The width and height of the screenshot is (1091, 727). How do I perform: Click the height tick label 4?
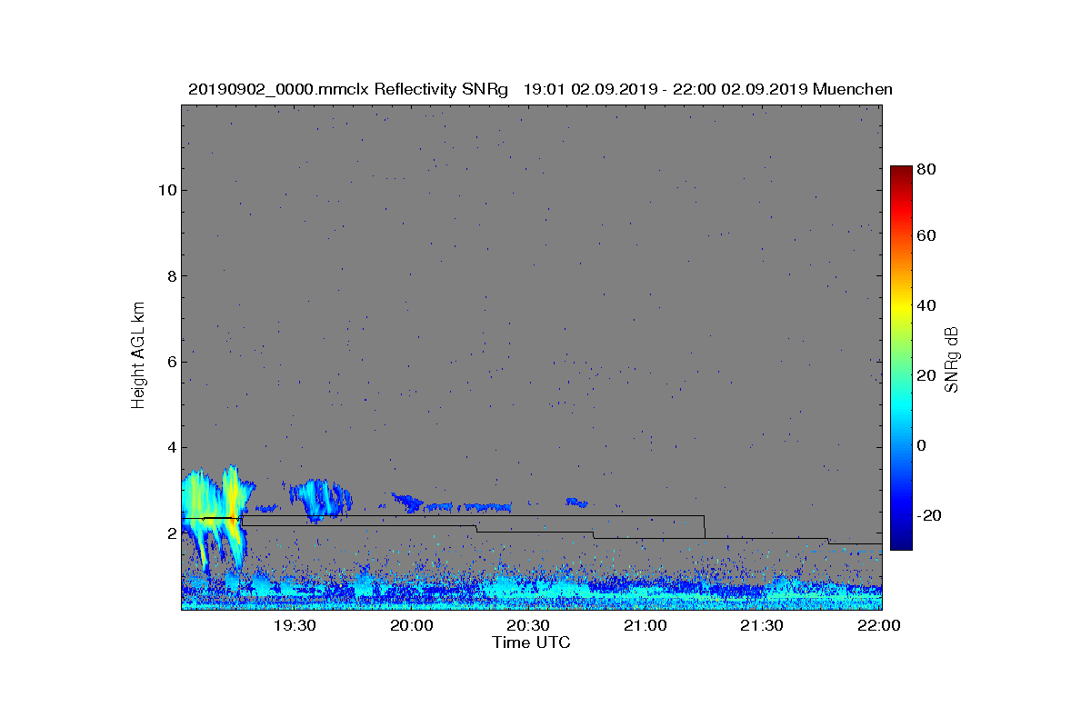coord(170,447)
